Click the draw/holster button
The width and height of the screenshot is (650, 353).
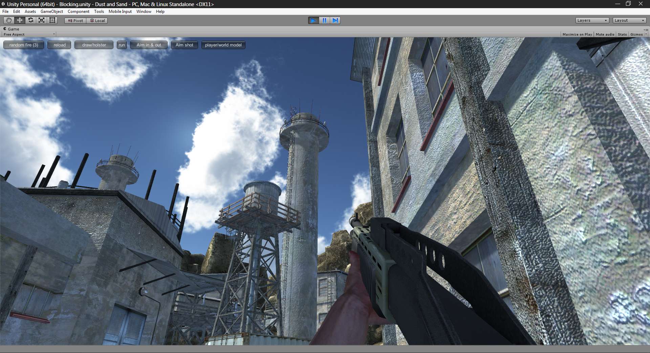coord(94,45)
